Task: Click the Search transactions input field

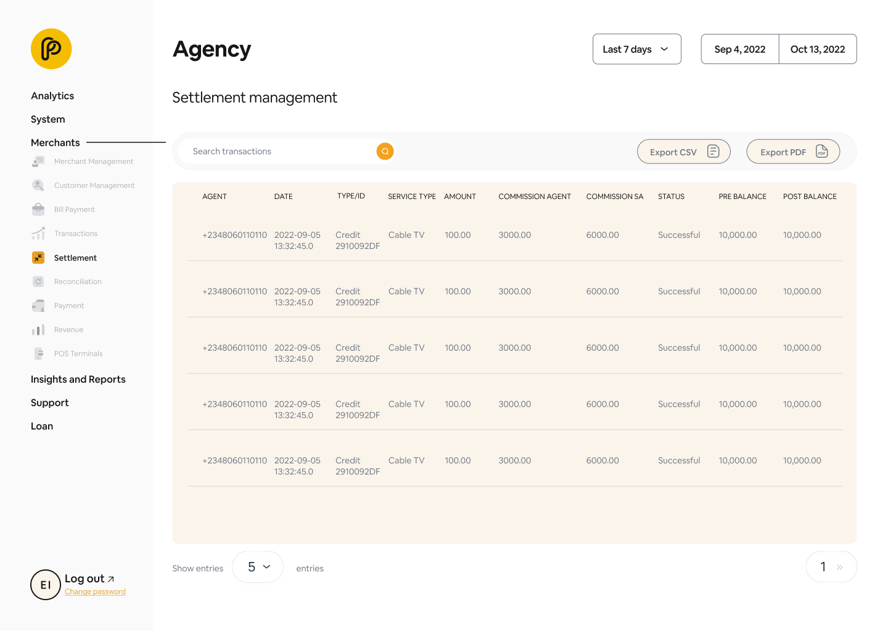Action: [x=276, y=151]
